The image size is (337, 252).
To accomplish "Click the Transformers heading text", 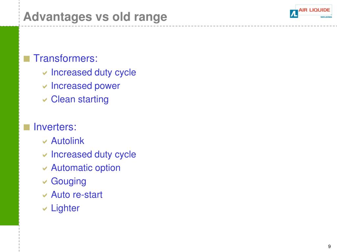I will 65,58.
